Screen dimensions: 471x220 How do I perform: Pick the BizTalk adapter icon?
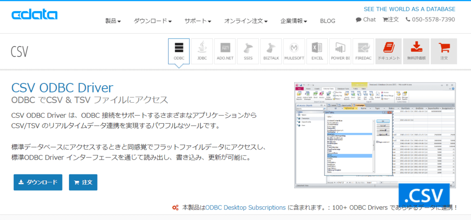click(271, 51)
